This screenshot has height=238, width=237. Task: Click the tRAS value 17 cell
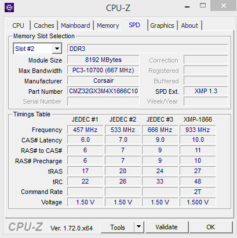(x=85, y=171)
